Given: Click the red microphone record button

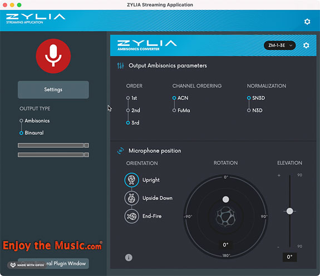Looking at the screenshot, I should coord(53,56).
